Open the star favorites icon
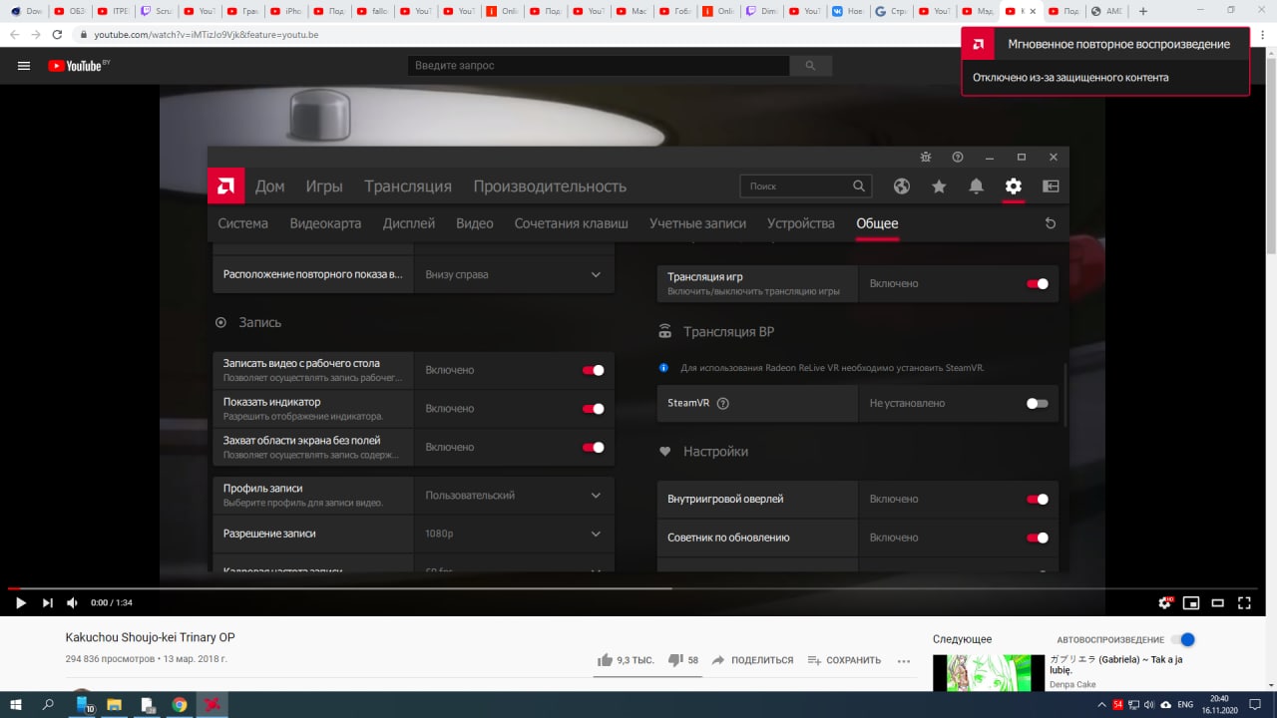The image size is (1277, 718). pyautogui.click(x=939, y=186)
